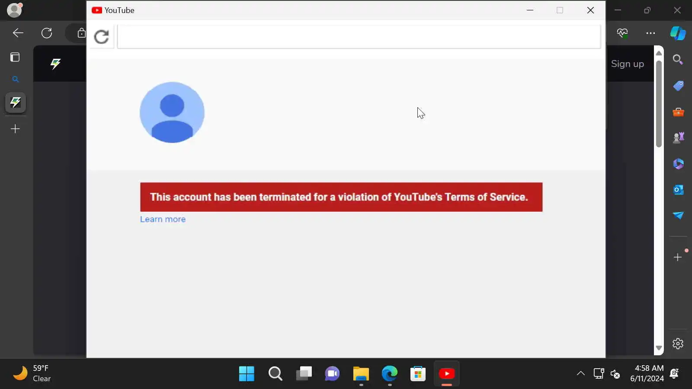Open Edge sidebar tools briefcase
This screenshot has width=692, height=389.
tap(678, 112)
